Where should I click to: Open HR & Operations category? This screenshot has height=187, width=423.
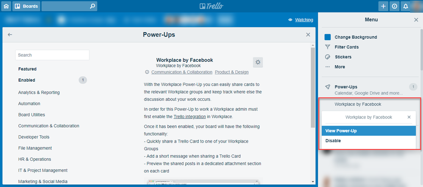pyautogui.click(x=34, y=159)
